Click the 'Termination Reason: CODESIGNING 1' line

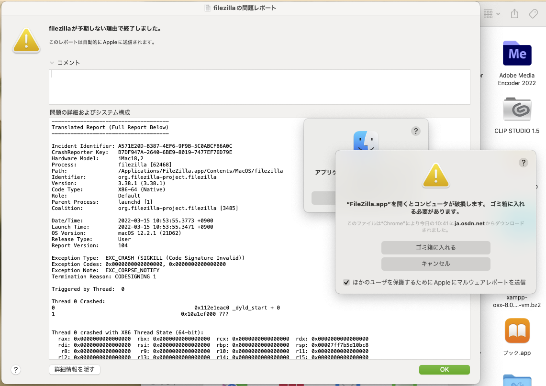tap(104, 277)
